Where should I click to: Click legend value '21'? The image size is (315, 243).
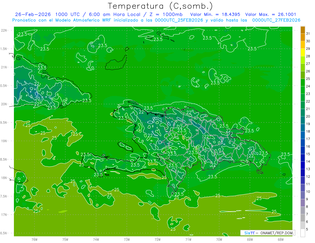(308, 109)
